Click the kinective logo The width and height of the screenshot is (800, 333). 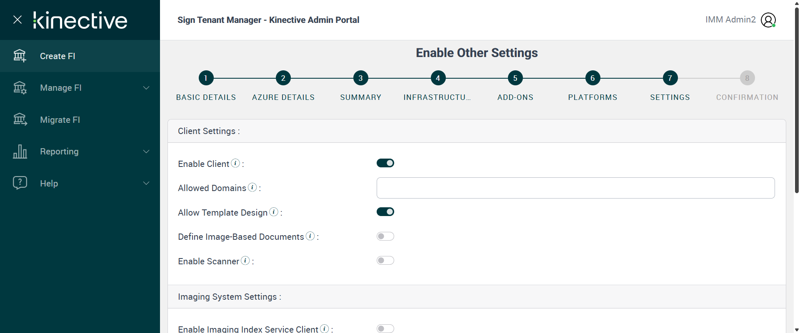coord(80,20)
